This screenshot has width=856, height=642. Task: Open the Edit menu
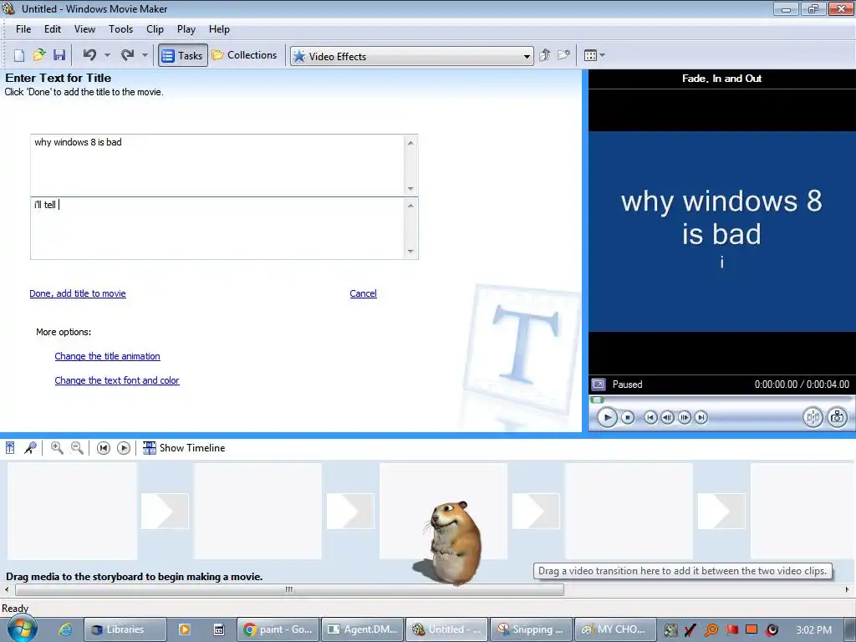coord(53,29)
